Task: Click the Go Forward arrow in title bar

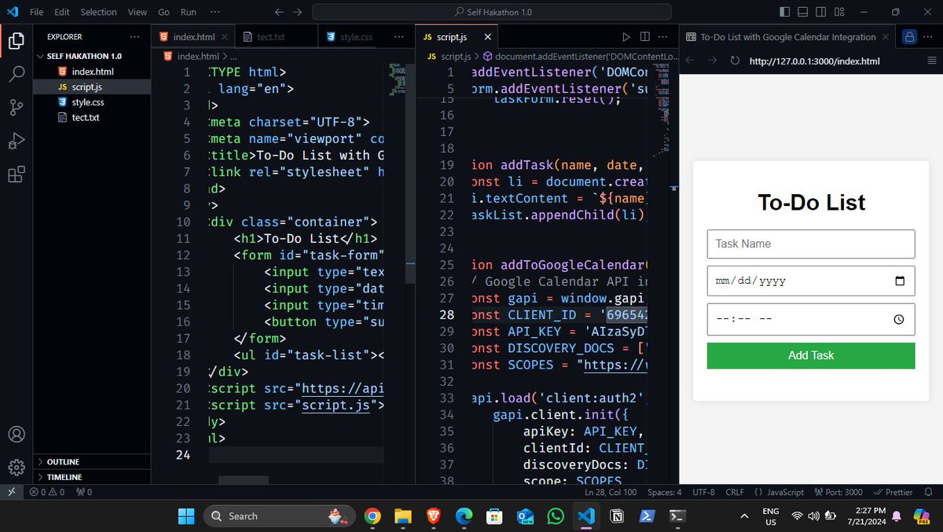Action: (x=297, y=12)
